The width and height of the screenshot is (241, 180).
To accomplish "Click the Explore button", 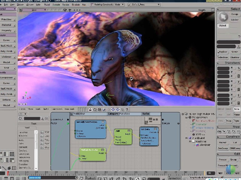I will coord(222,52).
